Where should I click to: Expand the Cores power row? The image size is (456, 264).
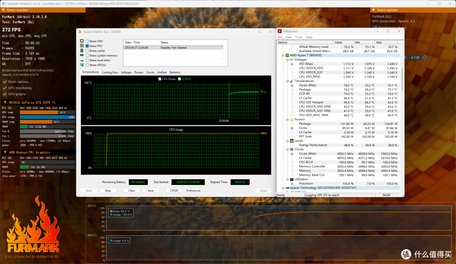coord(292,128)
